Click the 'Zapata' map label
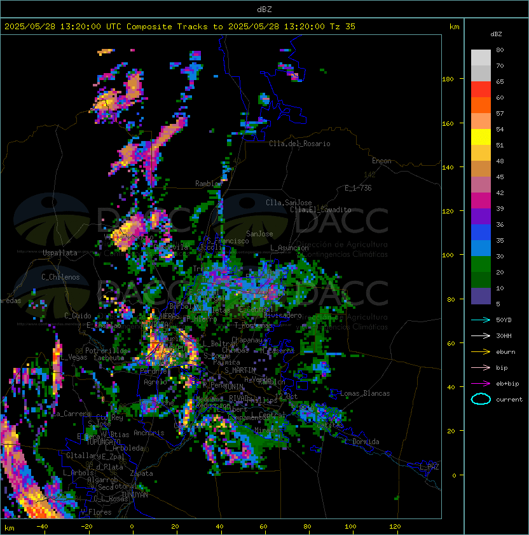This screenshot has width=529, height=535. click(141, 473)
